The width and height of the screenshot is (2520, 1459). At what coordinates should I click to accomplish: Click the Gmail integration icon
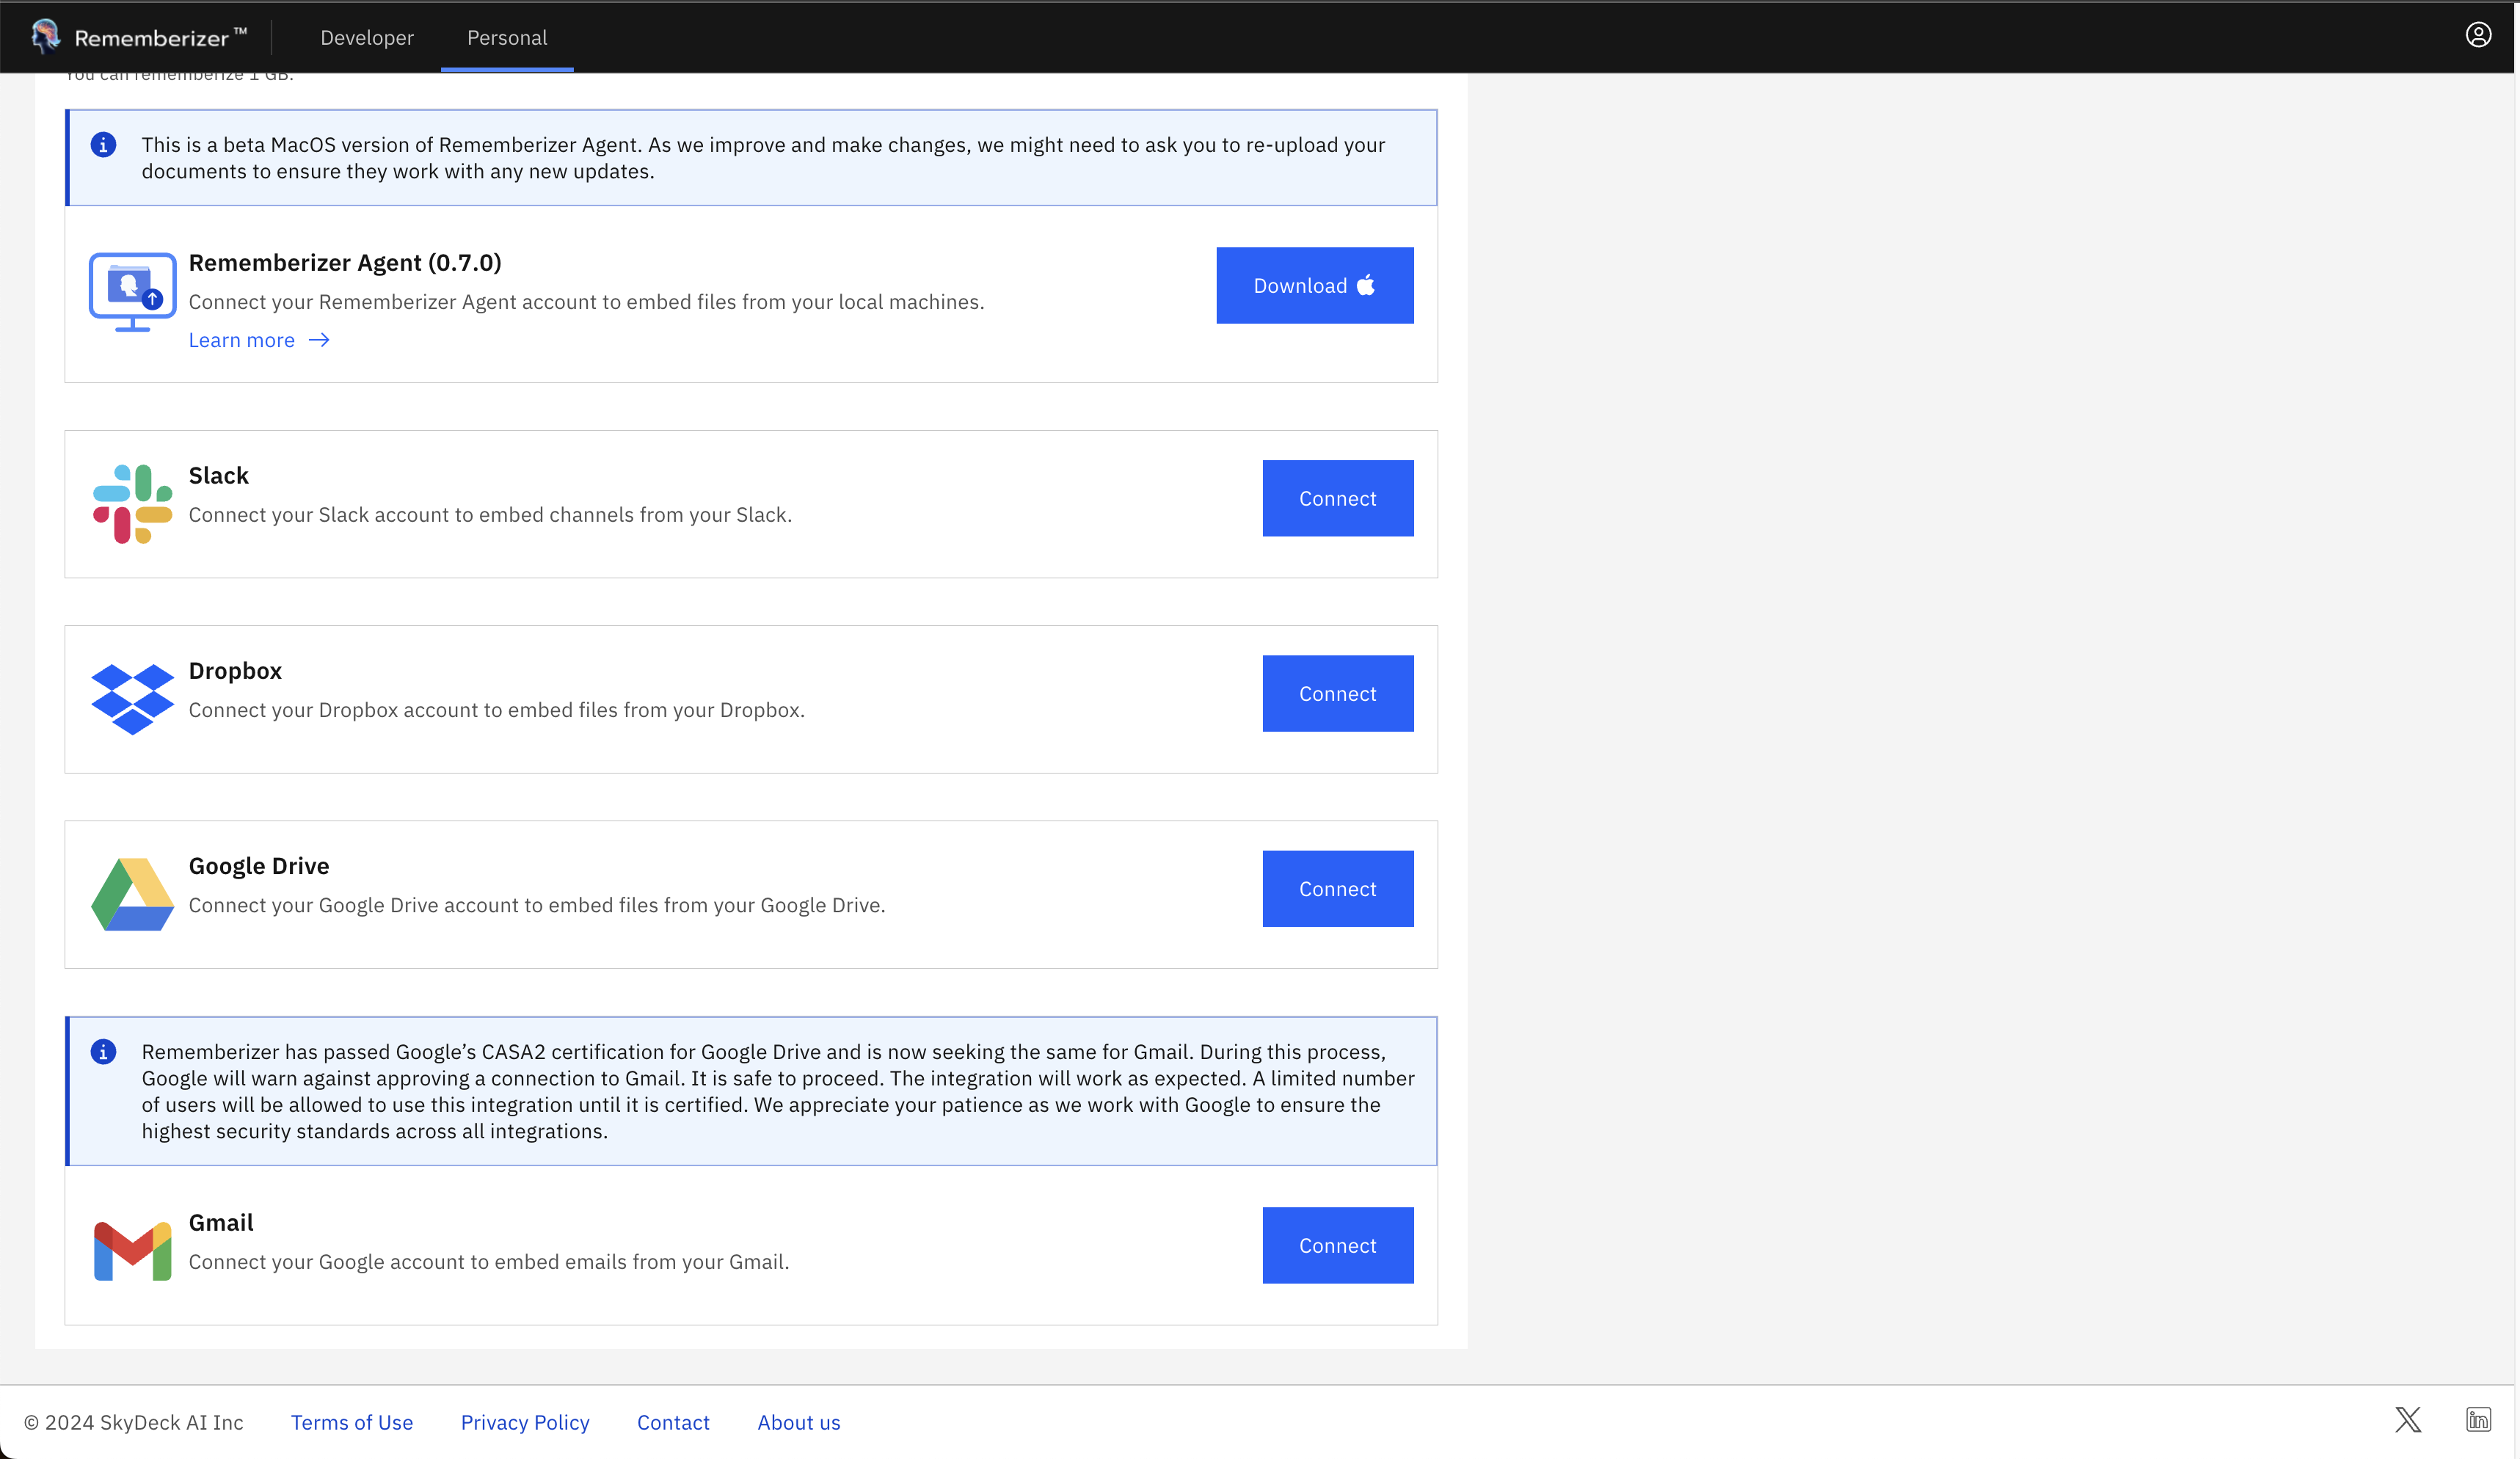coord(131,1248)
